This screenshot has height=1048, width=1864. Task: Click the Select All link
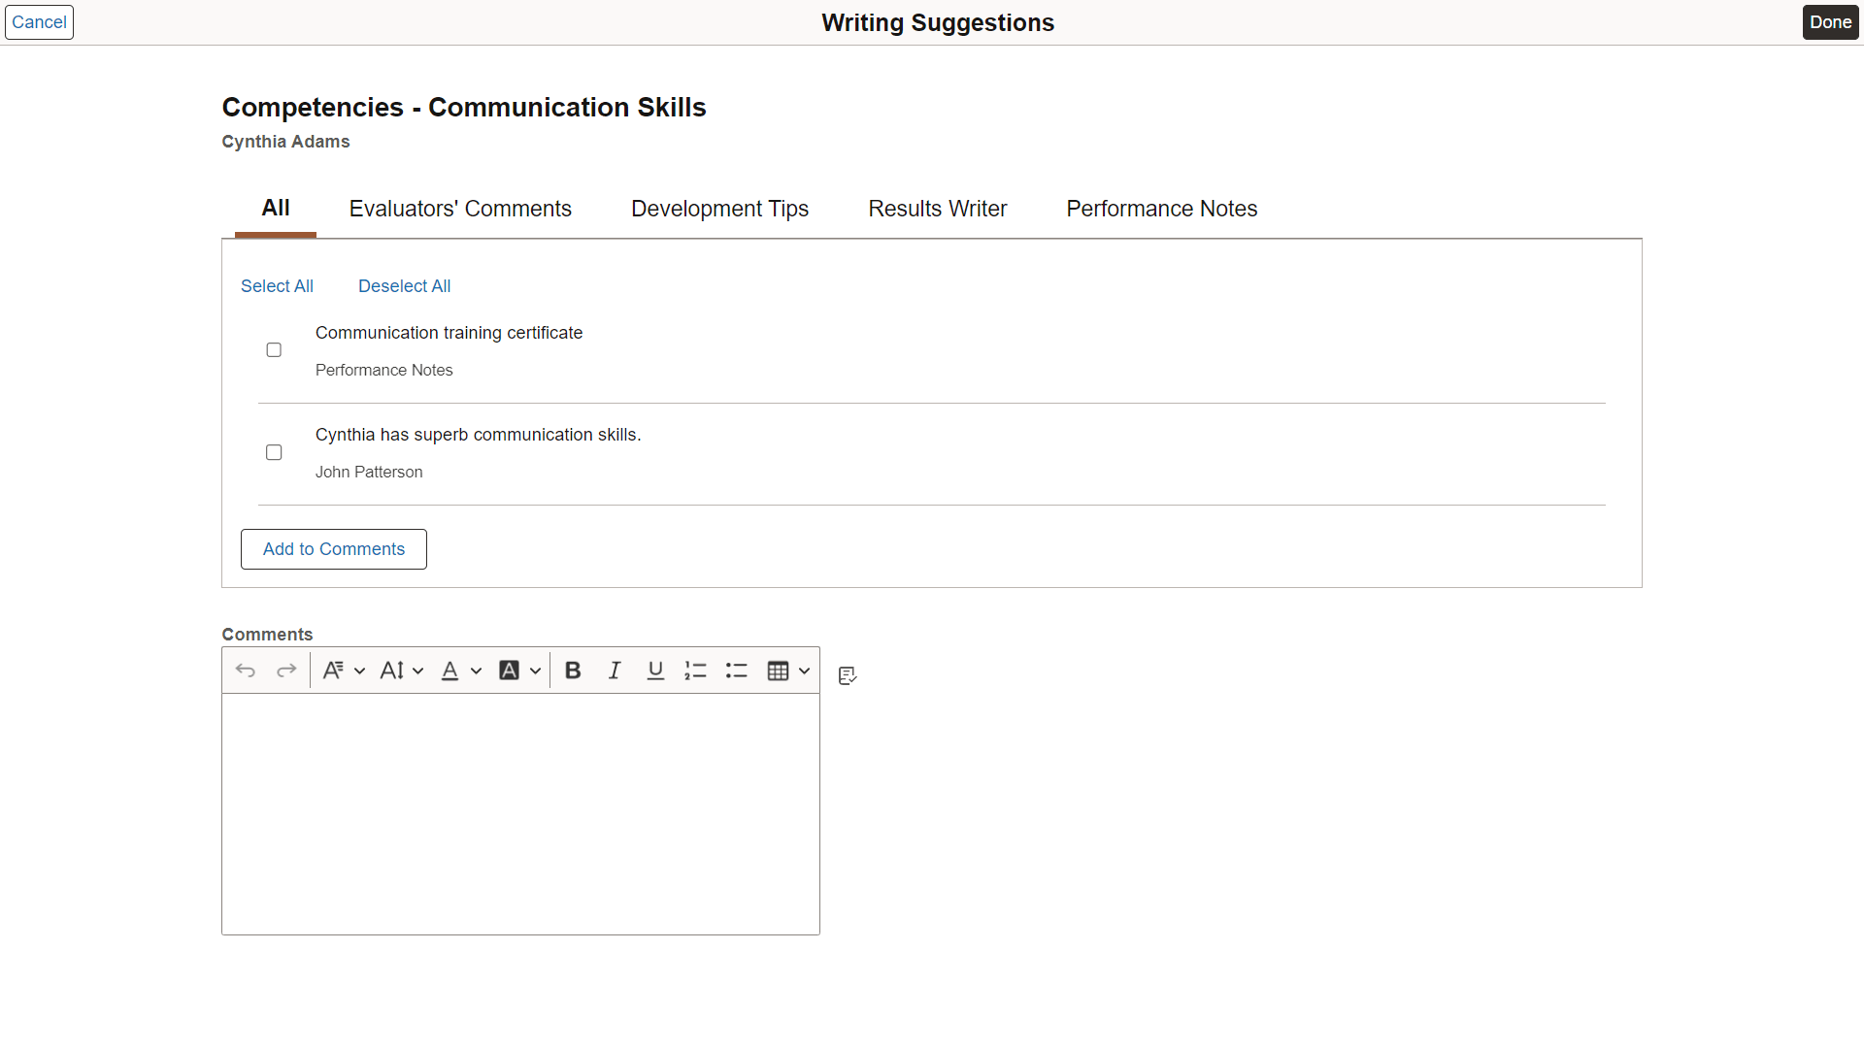point(277,286)
